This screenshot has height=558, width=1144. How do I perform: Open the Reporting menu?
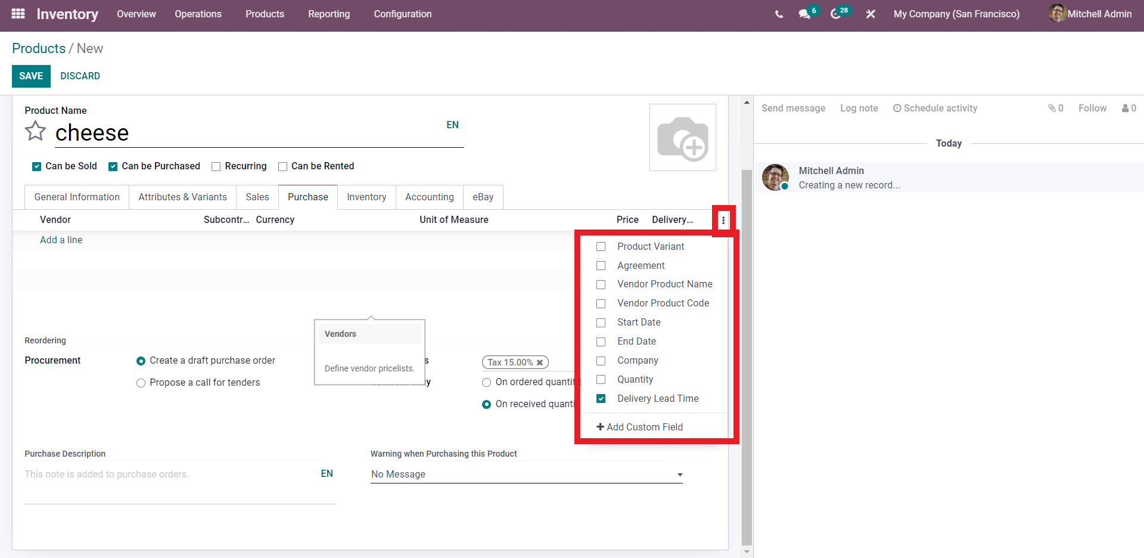(x=329, y=14)
